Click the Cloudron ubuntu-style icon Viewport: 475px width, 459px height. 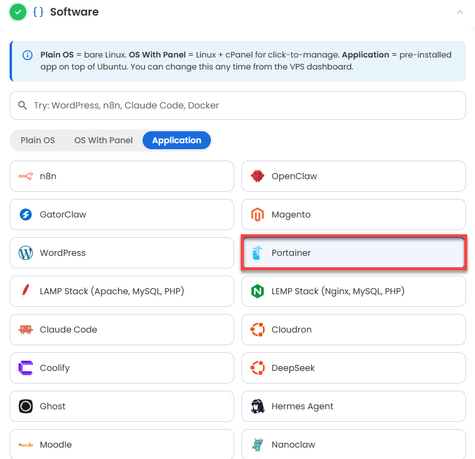(x=258, y=330)
